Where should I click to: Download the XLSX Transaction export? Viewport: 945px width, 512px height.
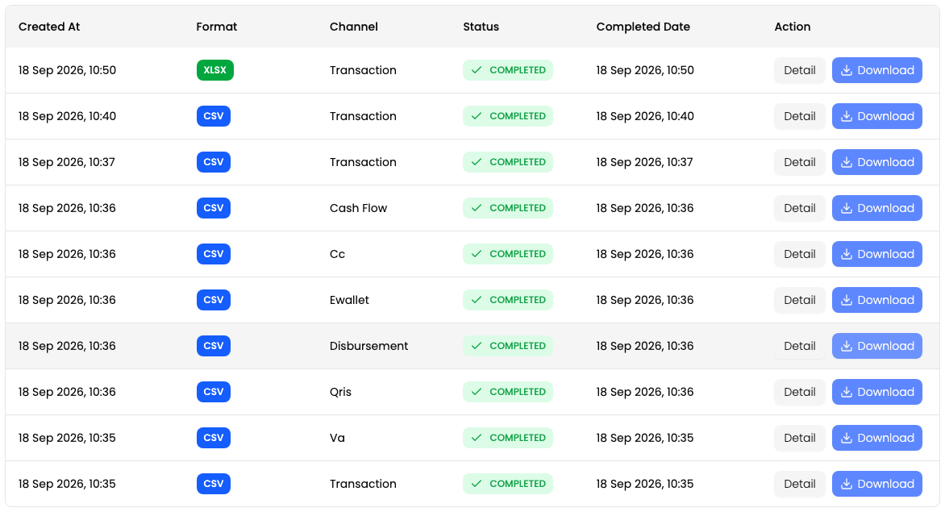[877, 70]
